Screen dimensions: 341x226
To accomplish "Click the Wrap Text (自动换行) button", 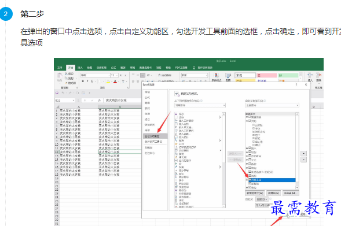I will 164,75.
